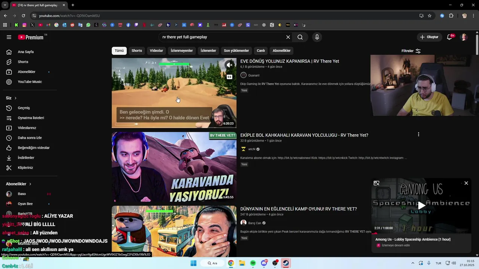Open the EKİPLE BOL KAHKAHALI KARAVAN video title

[x=304, y=135]
